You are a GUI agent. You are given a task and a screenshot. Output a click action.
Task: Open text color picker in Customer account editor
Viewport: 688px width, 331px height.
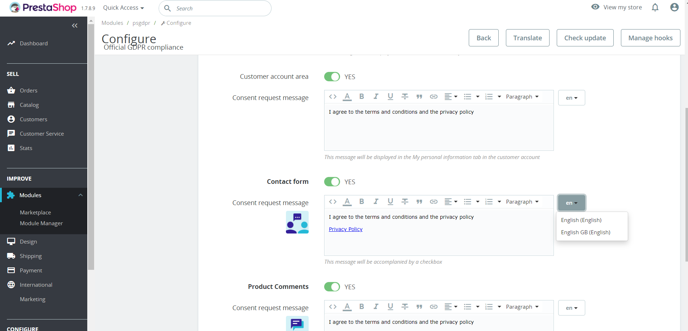(347, 96)
